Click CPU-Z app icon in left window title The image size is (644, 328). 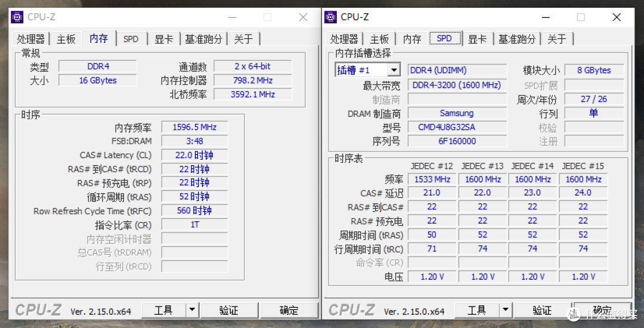[17, 17]
